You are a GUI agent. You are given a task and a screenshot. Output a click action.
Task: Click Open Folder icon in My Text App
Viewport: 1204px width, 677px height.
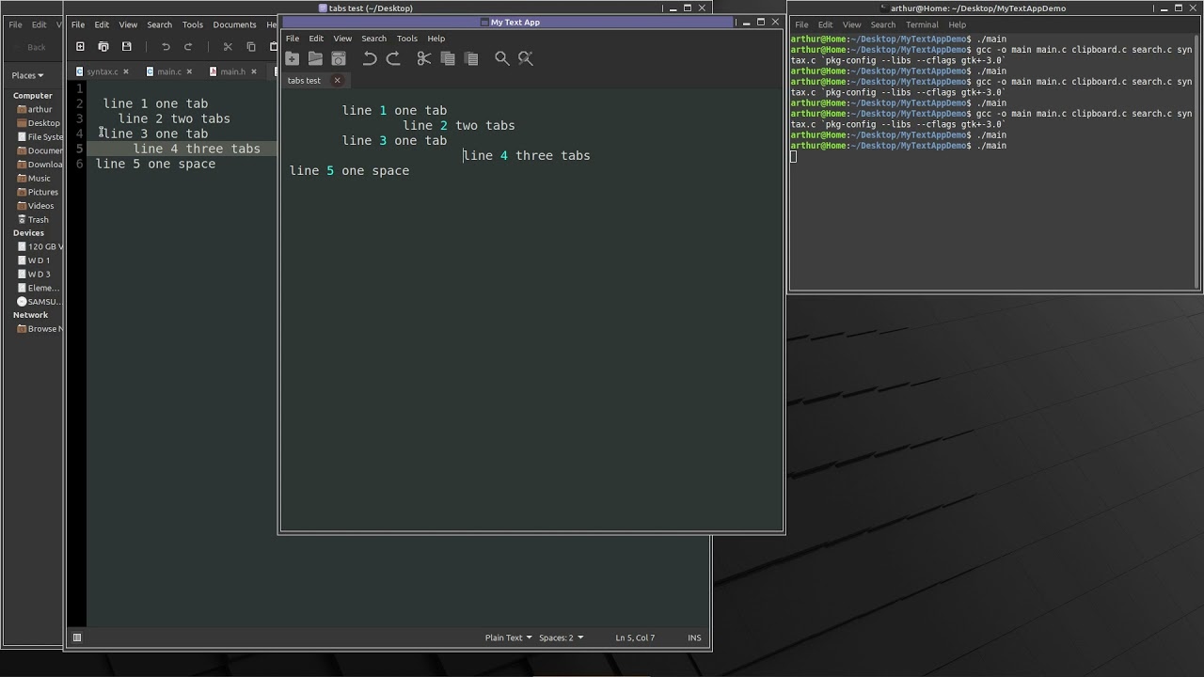pyautogui.click(x=315, y=58)
